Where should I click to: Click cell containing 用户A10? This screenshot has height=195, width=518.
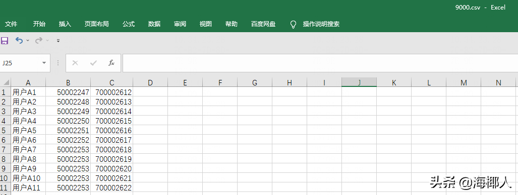pos(28,178)
